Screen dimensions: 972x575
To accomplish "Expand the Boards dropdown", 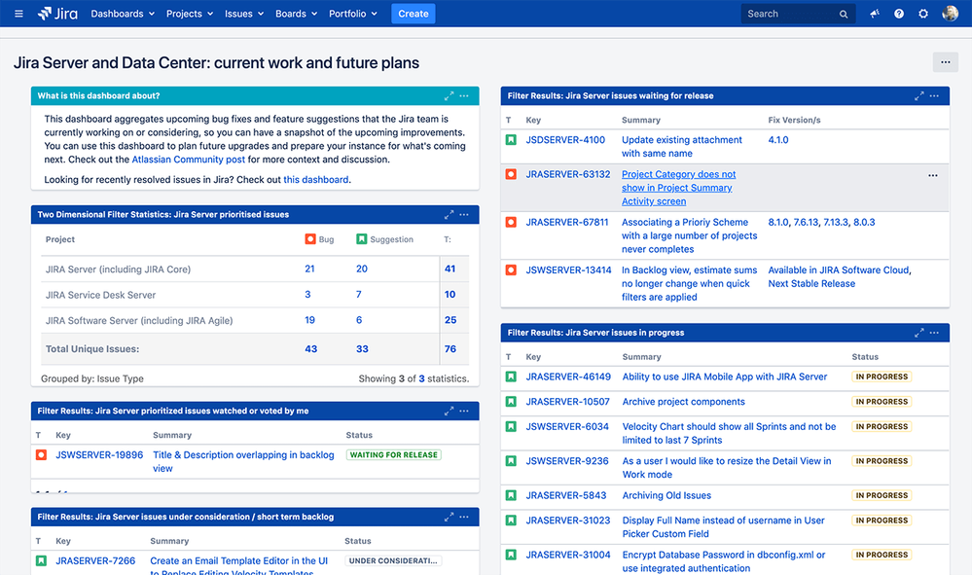I will [297, 14].
